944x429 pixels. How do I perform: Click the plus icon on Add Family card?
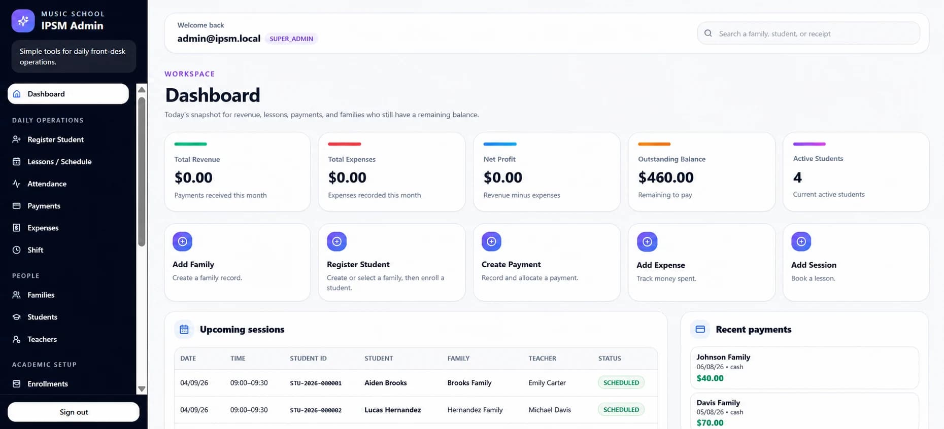(183, 241)
